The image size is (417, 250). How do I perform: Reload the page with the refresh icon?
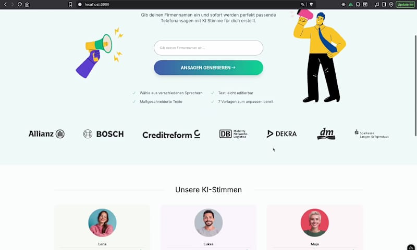point(19,5)
